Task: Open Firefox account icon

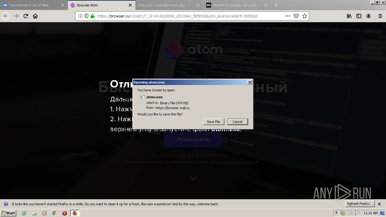Action: click(x=369, y=16)
